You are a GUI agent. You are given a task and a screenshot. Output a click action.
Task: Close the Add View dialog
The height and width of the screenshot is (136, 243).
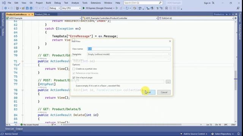(170, 41)
